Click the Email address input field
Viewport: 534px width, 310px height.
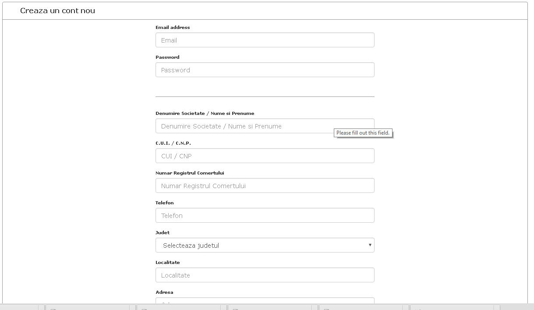tap(265, 40)
